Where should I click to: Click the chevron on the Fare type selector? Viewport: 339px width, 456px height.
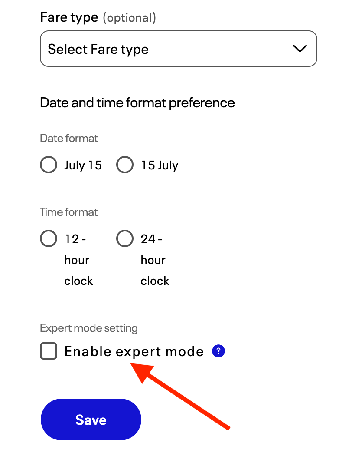[300, 49]
